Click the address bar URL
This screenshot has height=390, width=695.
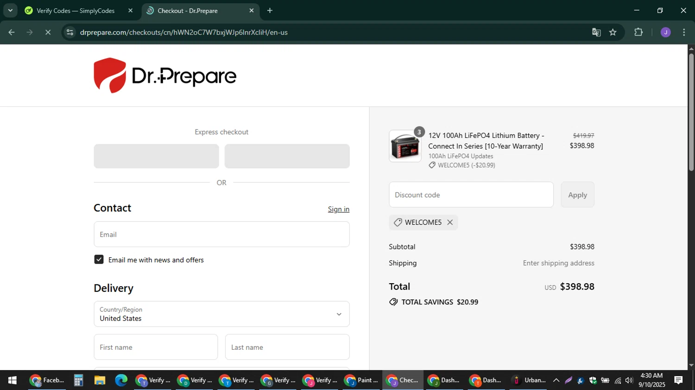184,32
